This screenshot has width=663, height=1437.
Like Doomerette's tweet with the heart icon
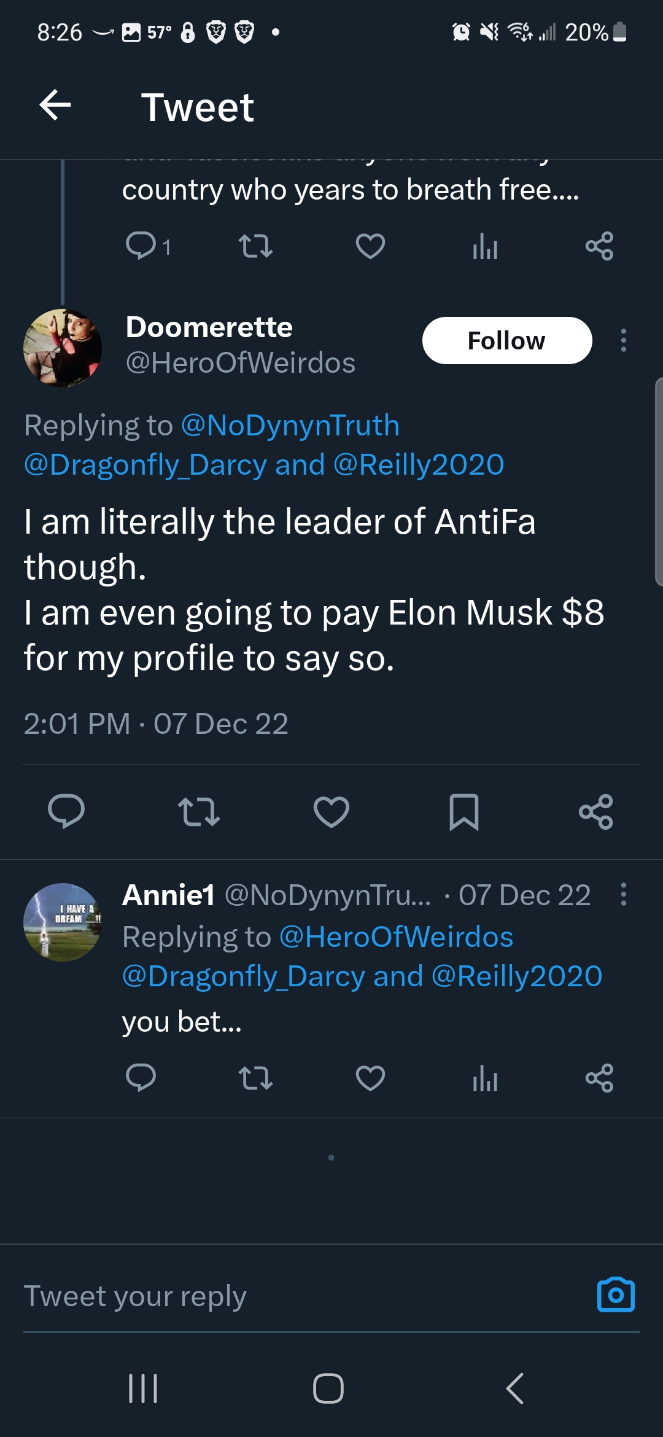point(331,812)
